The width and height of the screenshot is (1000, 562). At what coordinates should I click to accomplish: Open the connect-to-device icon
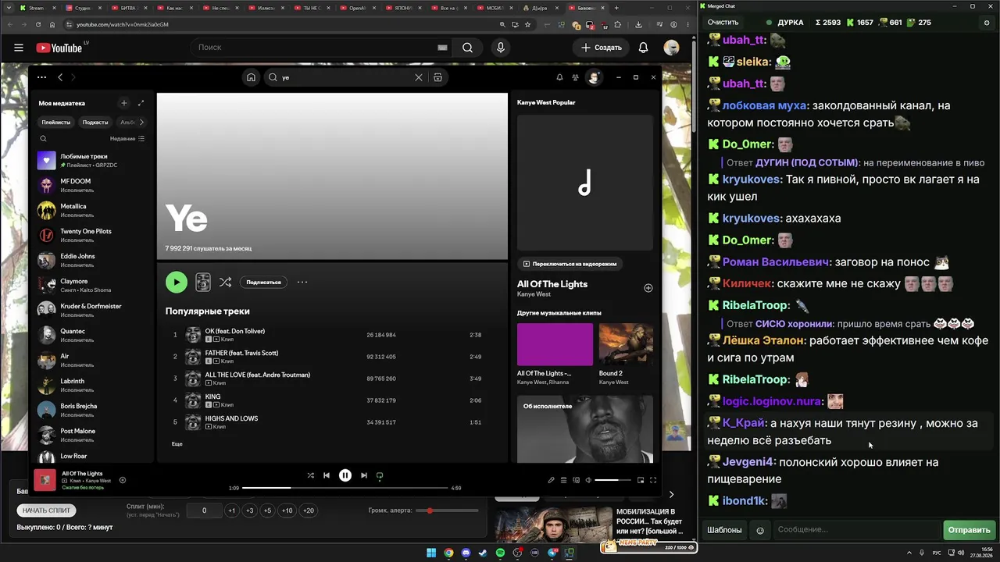coord(577,480)
